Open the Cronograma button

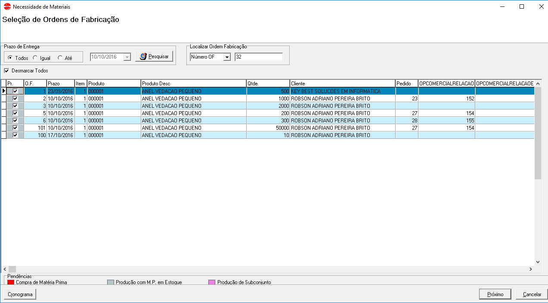coord(20,294)
